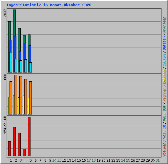This screenshot has width=168, height=164.
Task: Click the '2037' axis maximum label
Action: coord(5,13)
